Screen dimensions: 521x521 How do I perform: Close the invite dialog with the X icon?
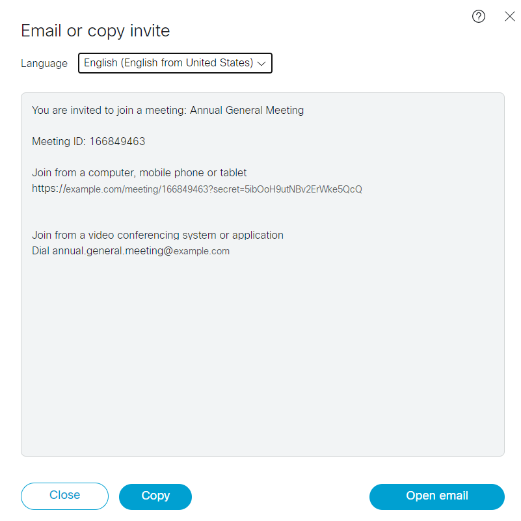pyautogui.click(x=510, y=16)
